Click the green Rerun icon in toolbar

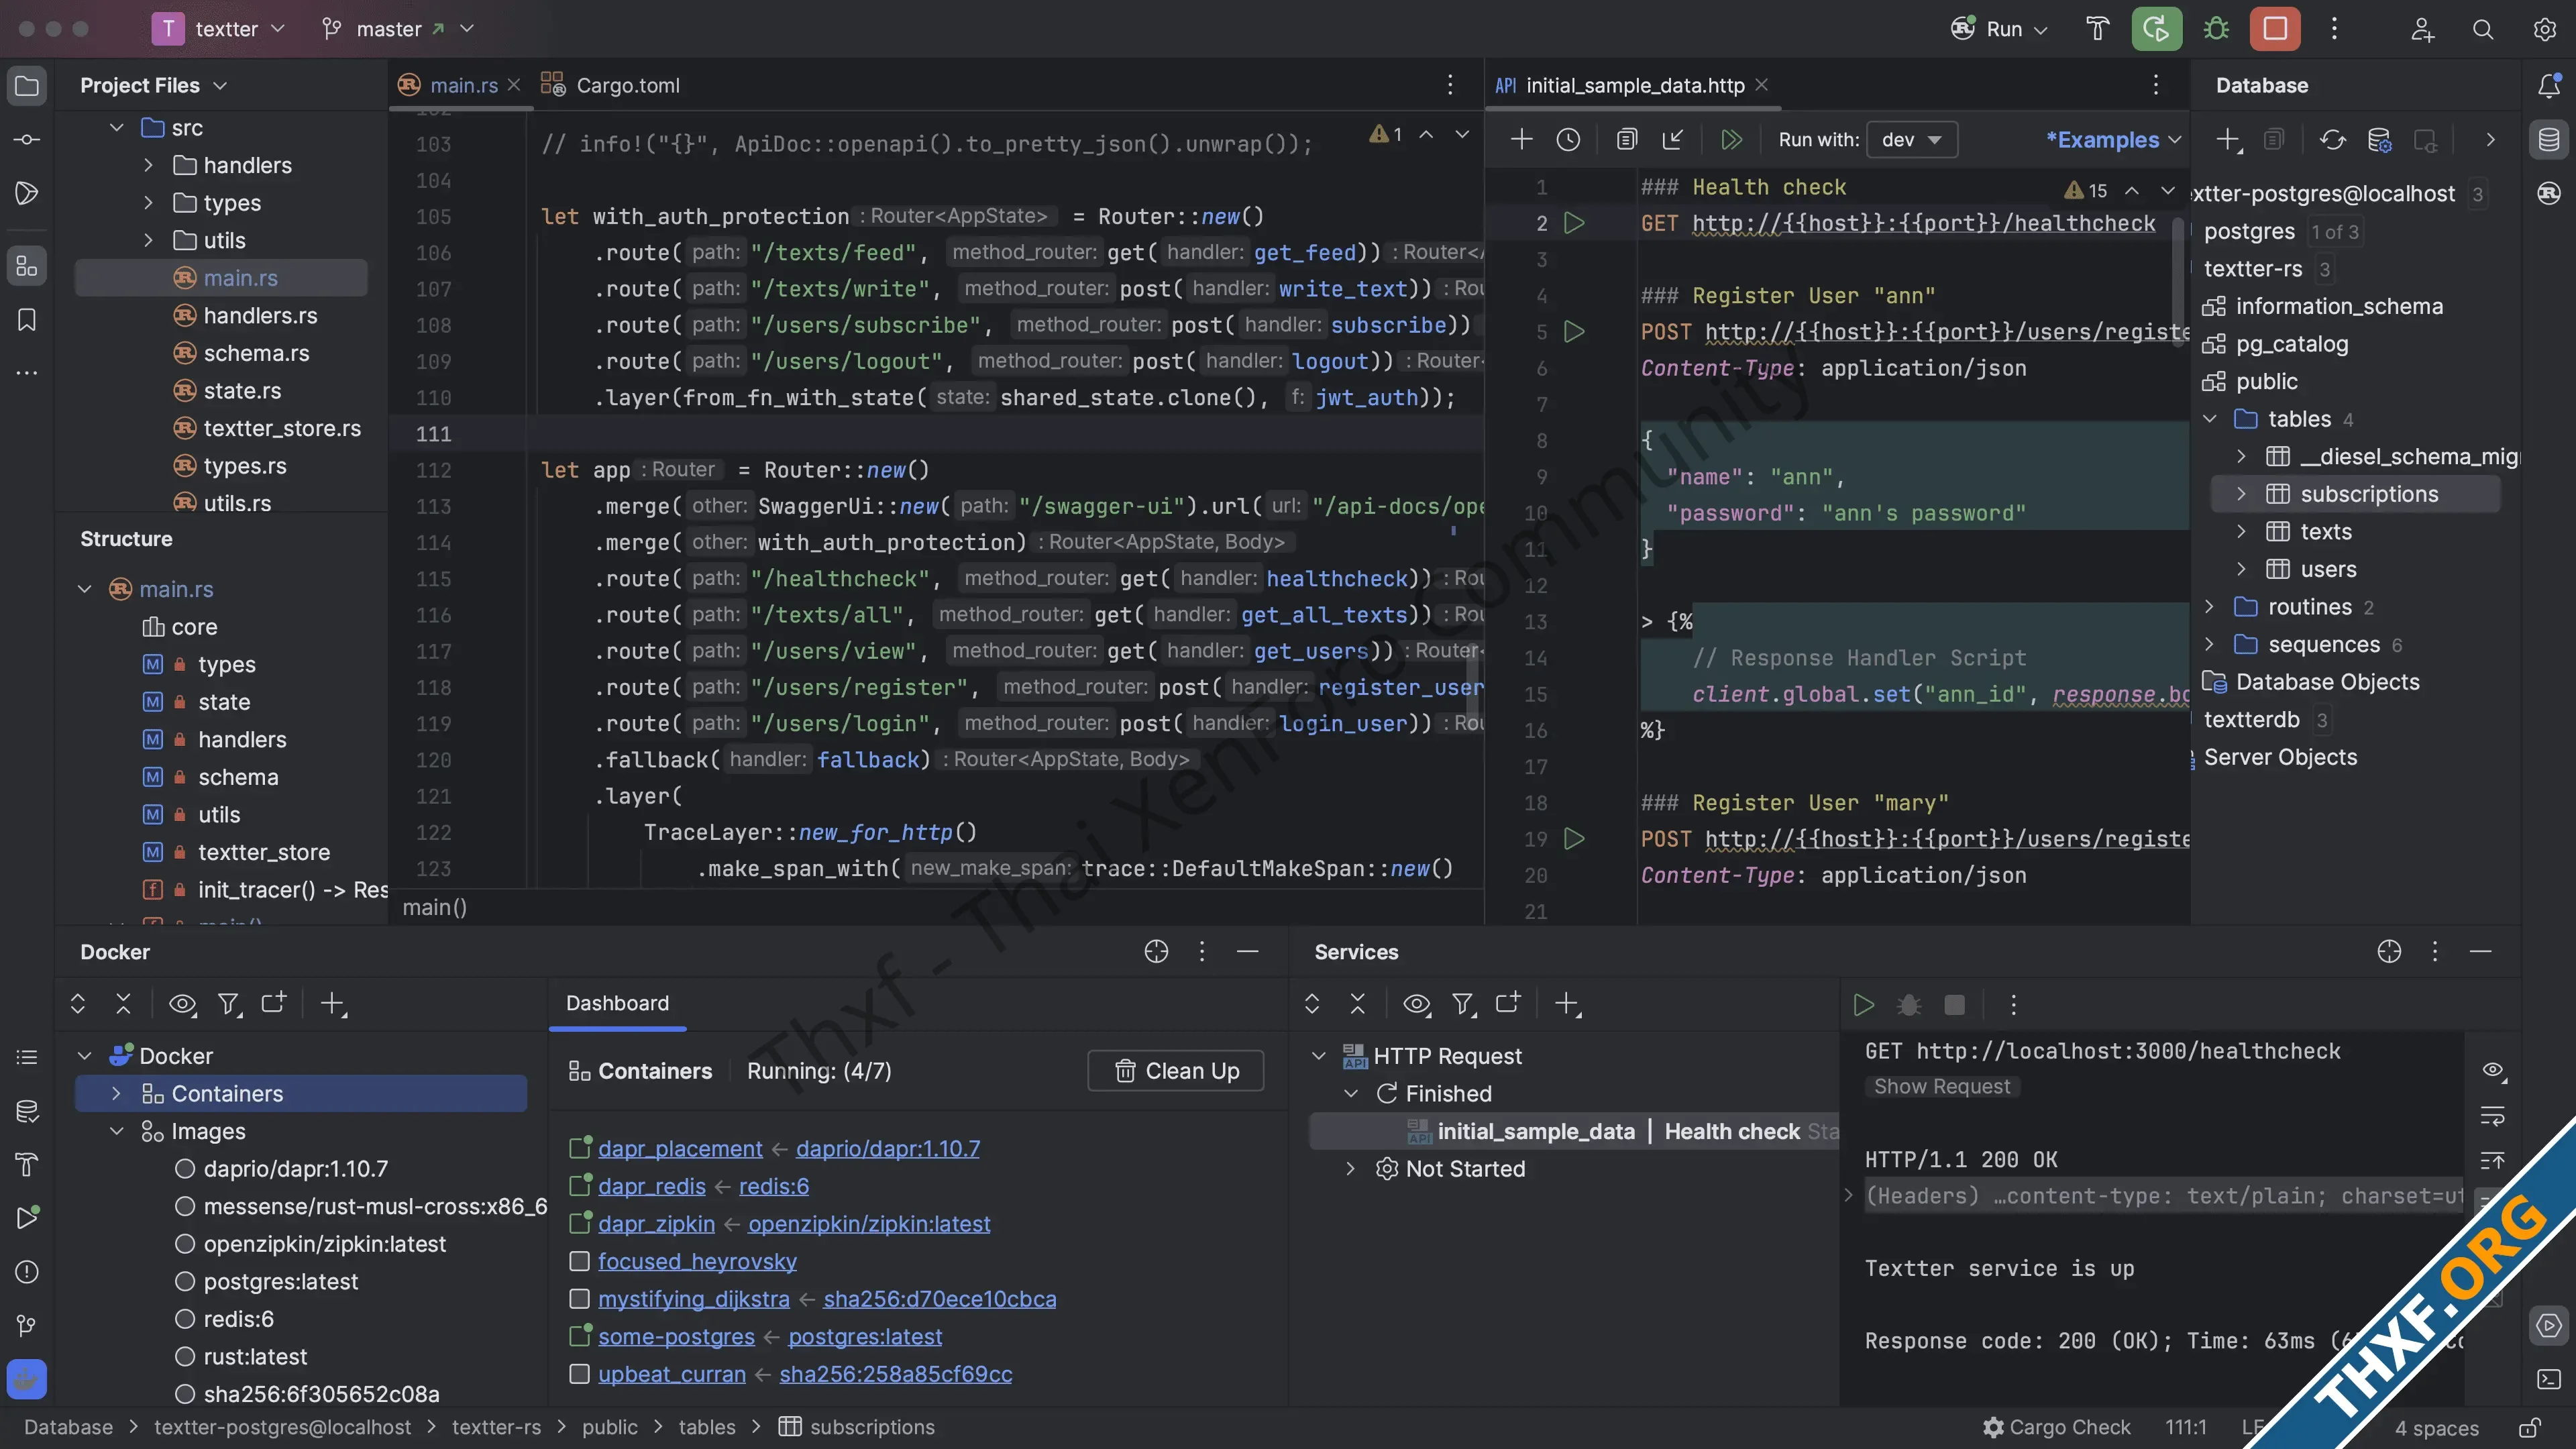pyautogui.click(x=2156, y=29)
